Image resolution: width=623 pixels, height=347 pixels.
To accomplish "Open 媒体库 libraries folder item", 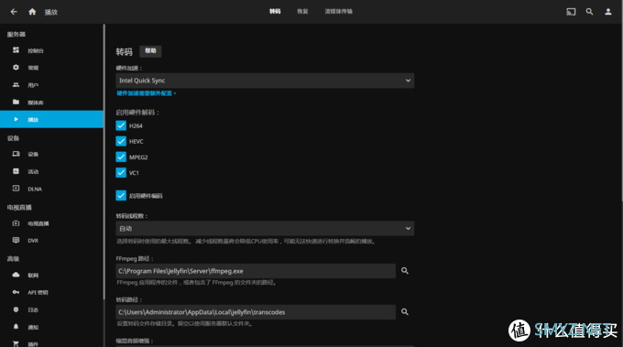I will pyautogui.click(x=51, y=103).
